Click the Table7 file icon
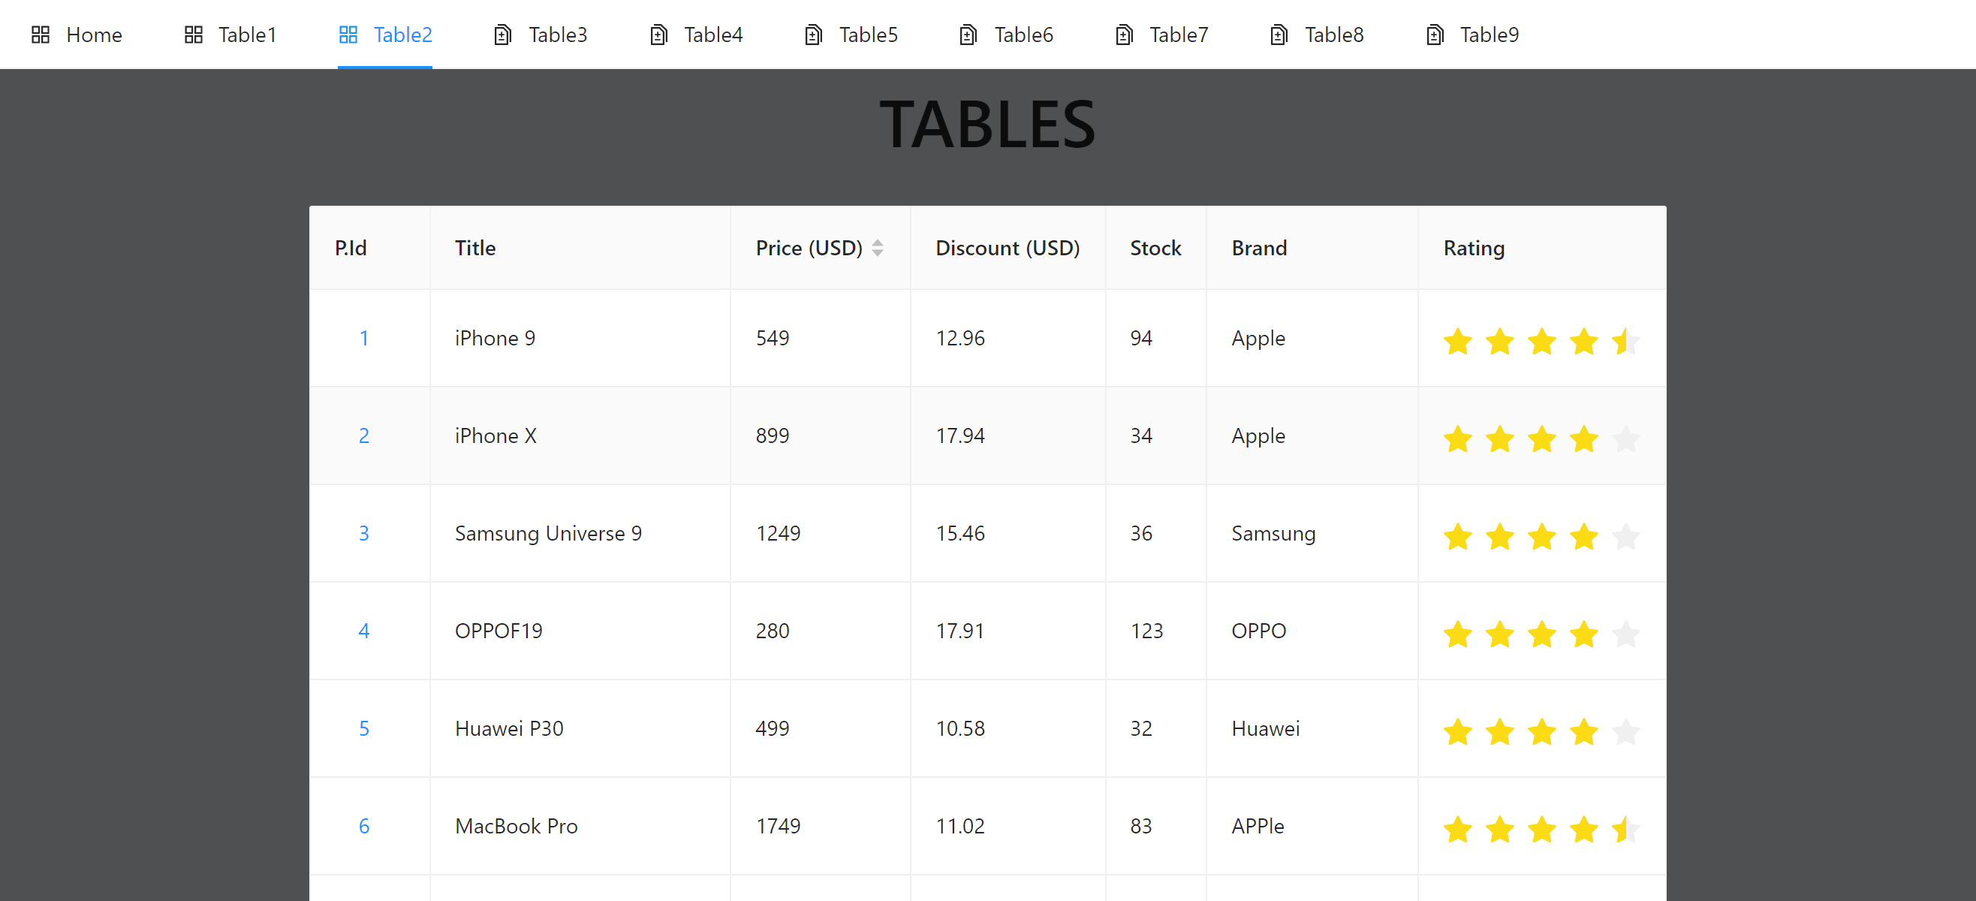The width and height of the screenshot is (1976, 901). click(x=1124, y=35)
